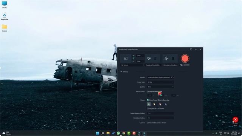Screen dimensions: 242x136
Task: Open the red Camtasia recorder taskbar icon
Action: [134, 133]
